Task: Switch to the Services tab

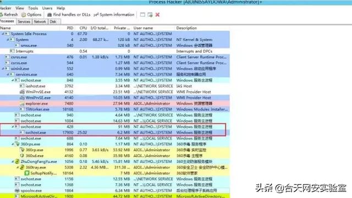Action: [24, 21]
